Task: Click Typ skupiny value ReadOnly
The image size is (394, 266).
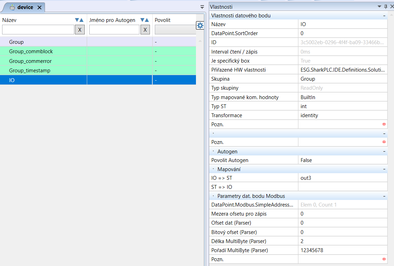Action: point(343,88)
